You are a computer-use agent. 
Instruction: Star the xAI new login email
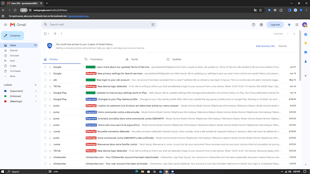50,80
